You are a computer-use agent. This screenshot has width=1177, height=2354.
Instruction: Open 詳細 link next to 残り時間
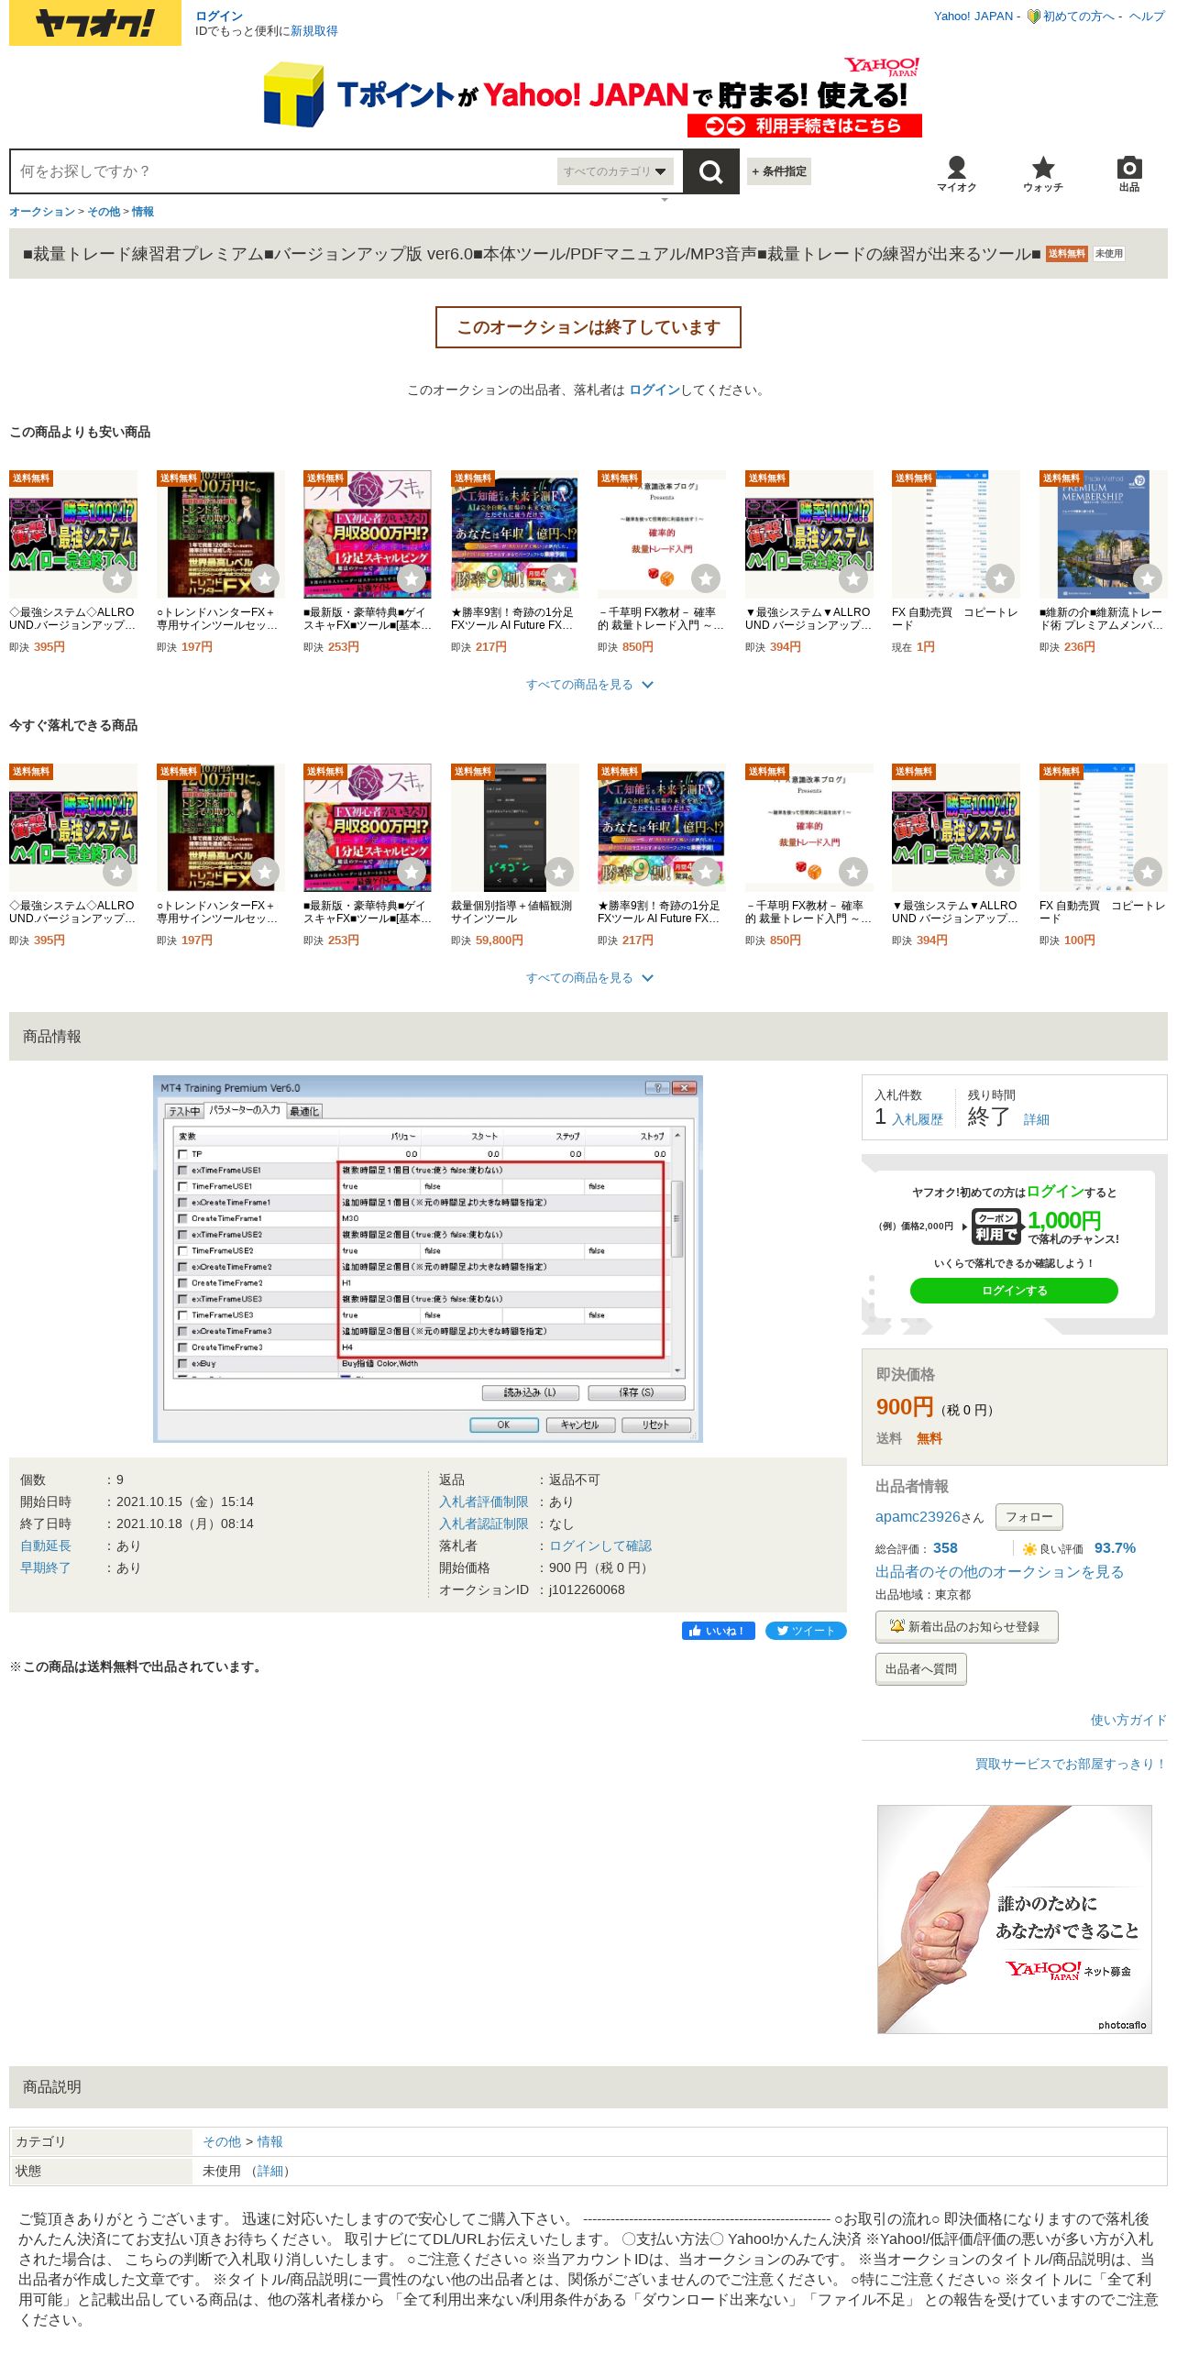[x=1037, y=1119]
